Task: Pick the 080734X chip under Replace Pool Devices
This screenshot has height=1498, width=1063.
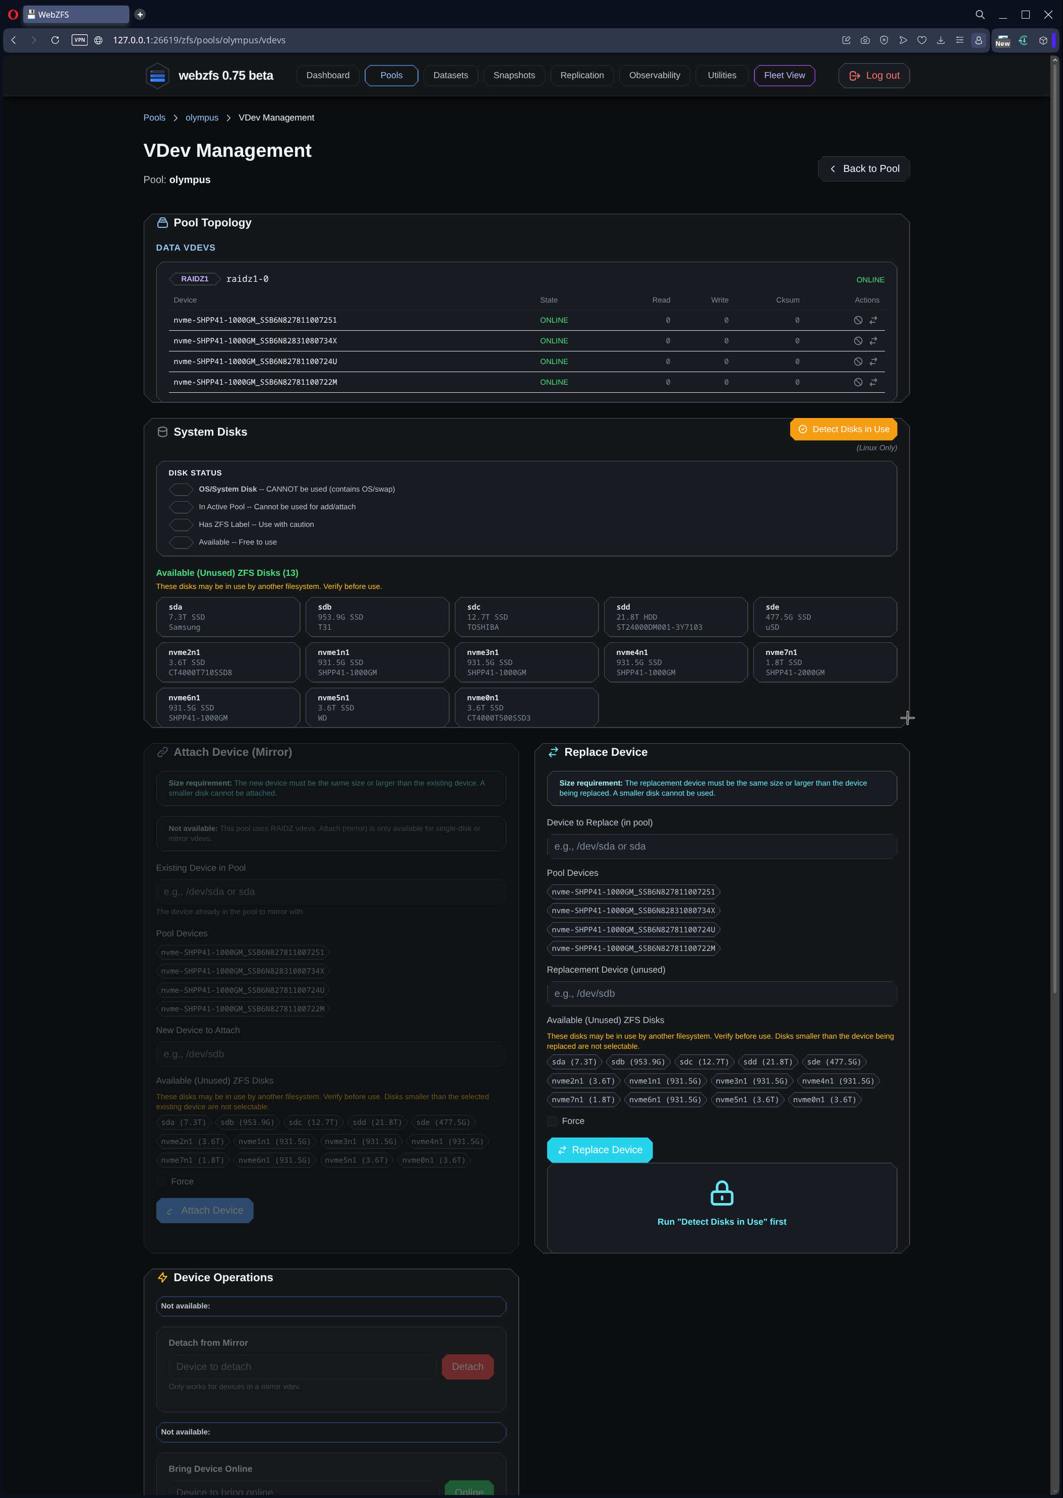Action: (633, 910)
